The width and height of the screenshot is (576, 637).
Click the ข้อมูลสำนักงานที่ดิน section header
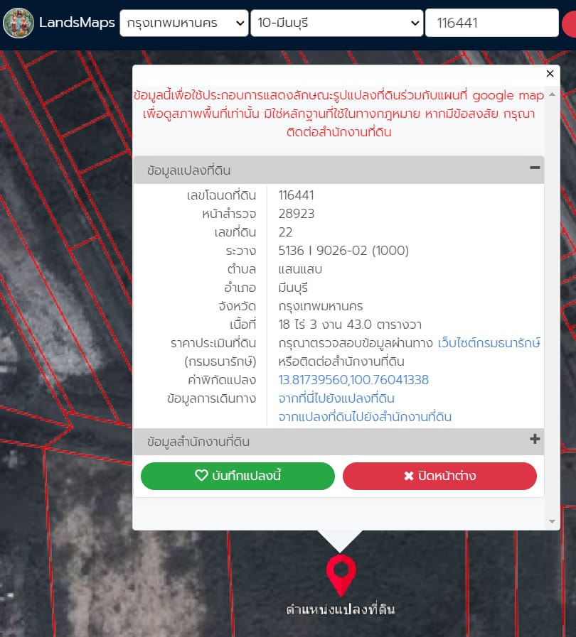(x=338, y=442)
